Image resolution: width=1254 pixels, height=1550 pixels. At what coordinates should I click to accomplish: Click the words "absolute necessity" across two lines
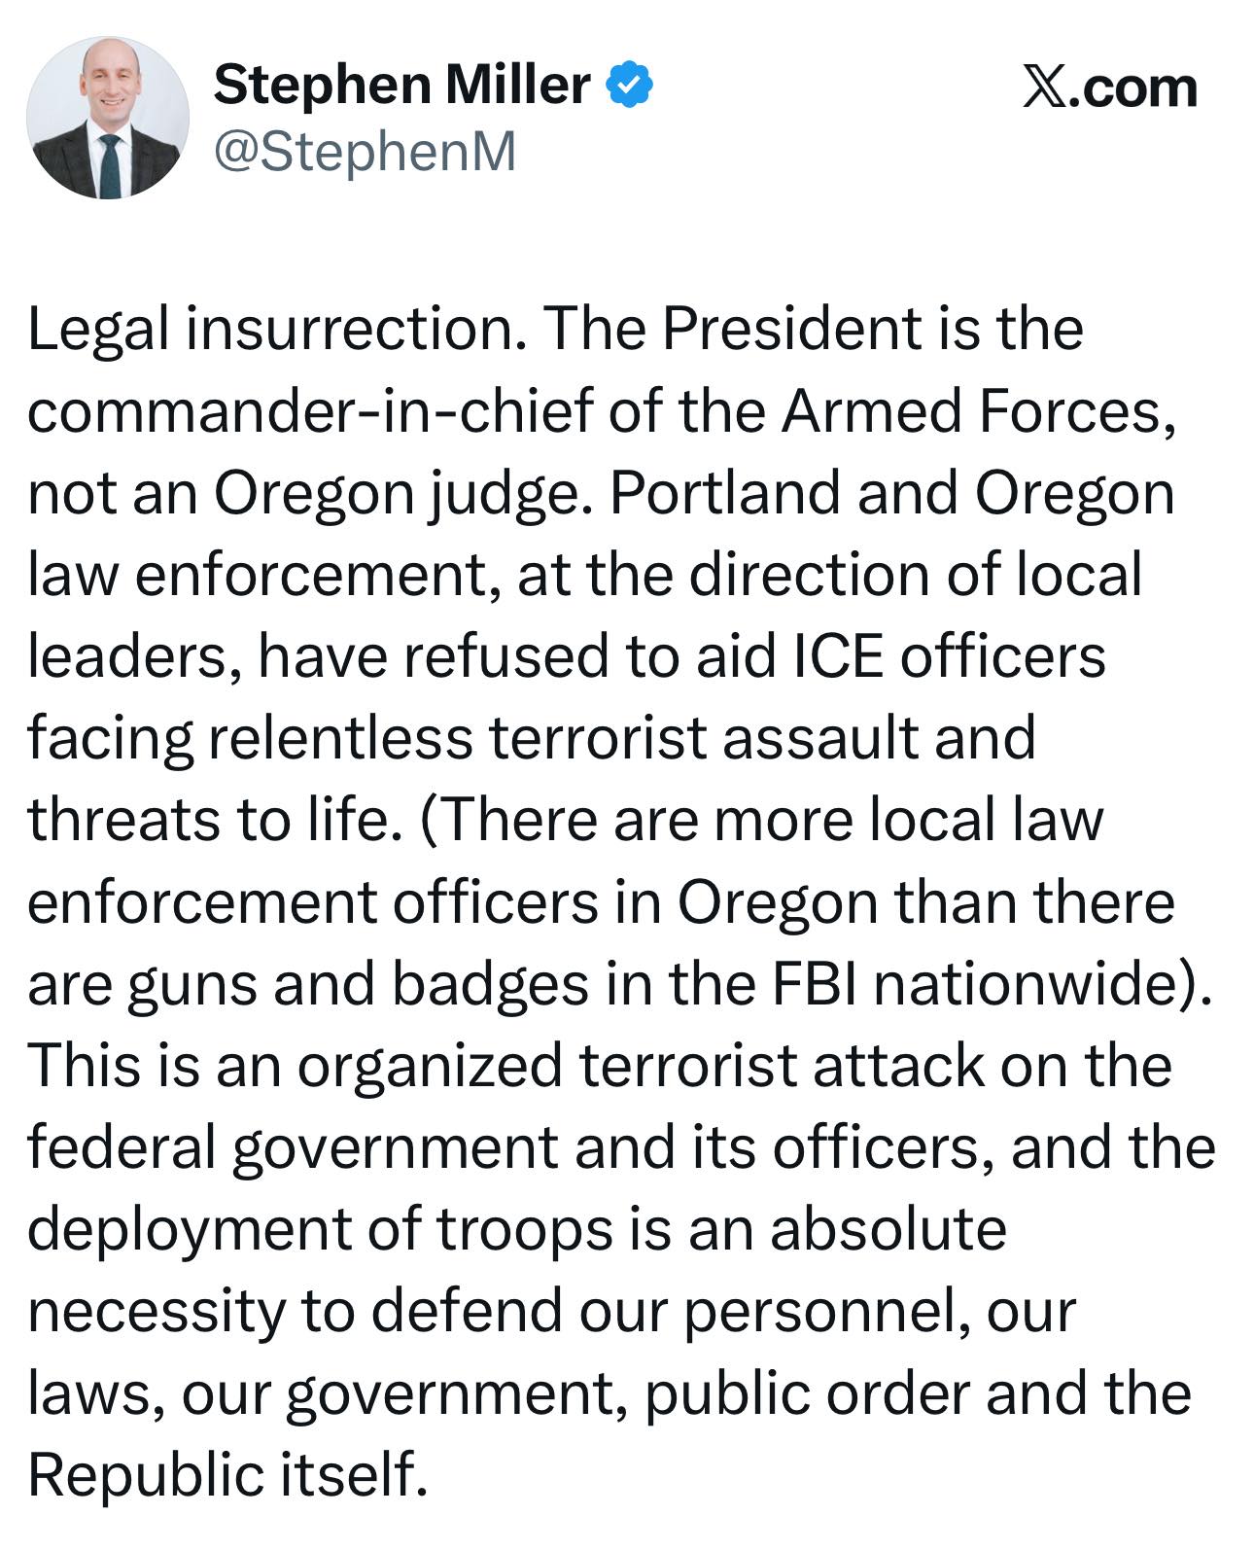(888, 1229)
